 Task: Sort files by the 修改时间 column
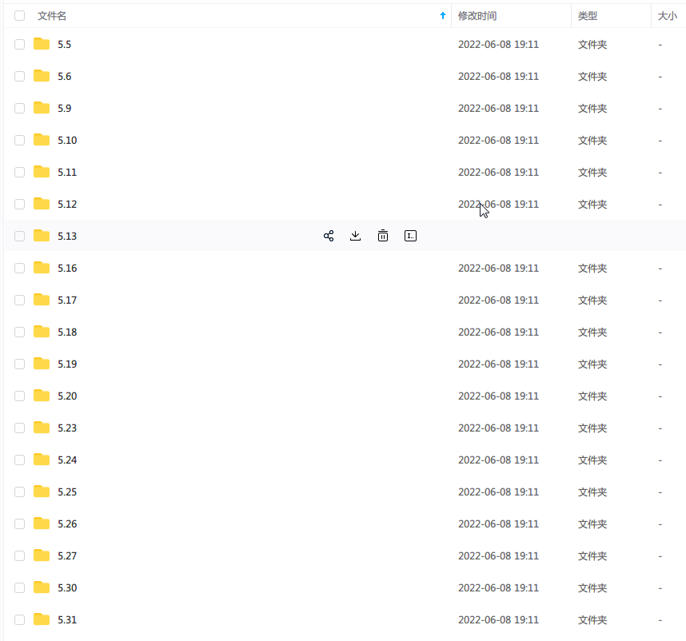pyautogui.click(x=477, y=15)
